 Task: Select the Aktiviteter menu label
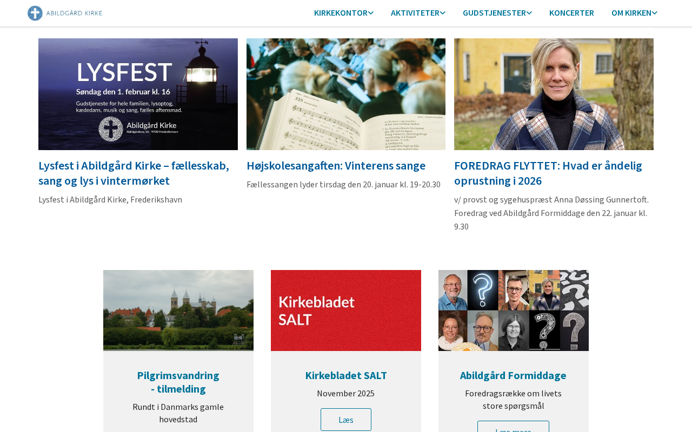[x=415, y=13]
